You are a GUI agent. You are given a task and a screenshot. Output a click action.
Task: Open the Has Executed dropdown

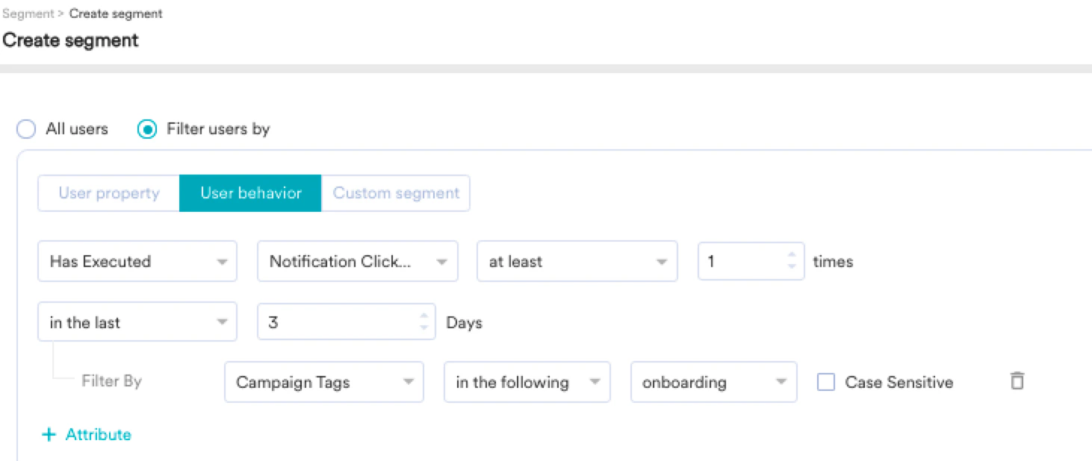point(137,261)
